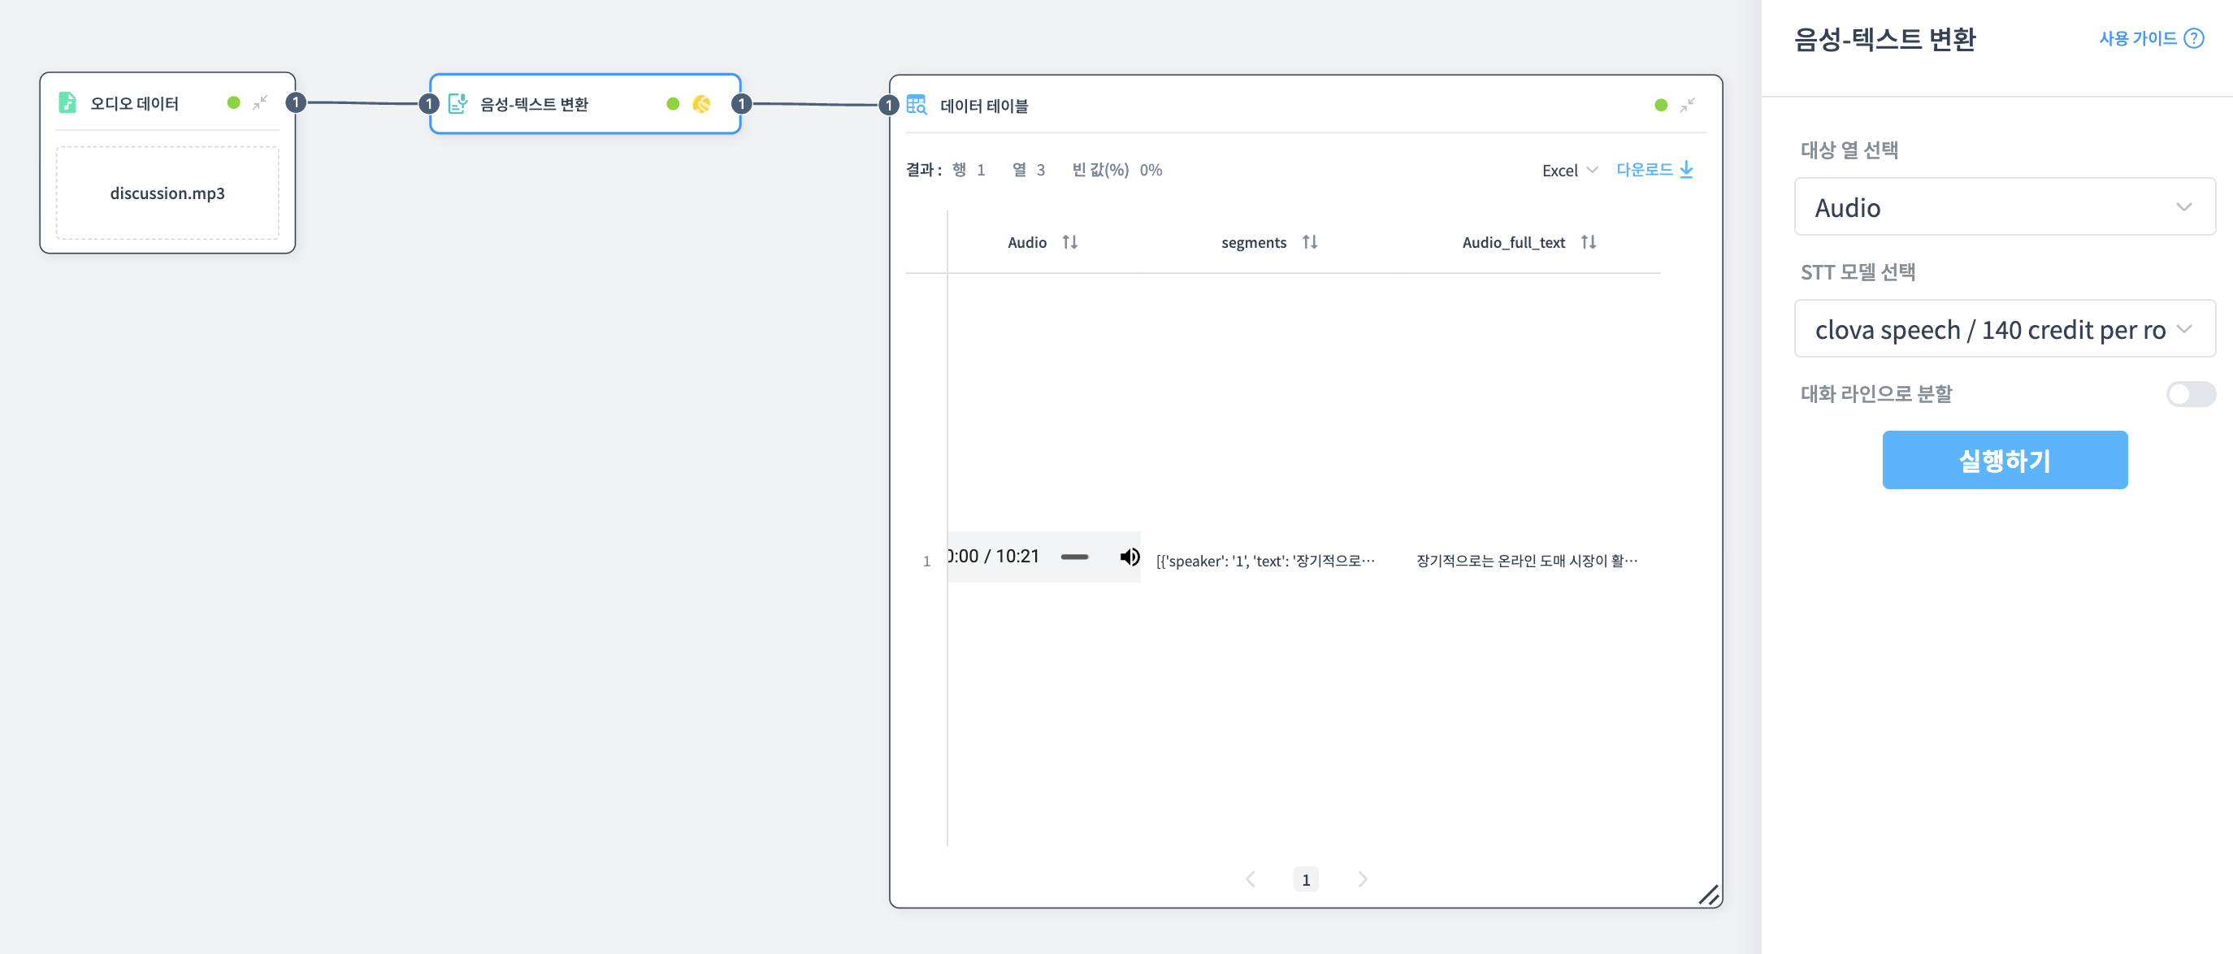
Task: Sort by the Audio column
Action: pyautogui.click(x=1069, y=243)
